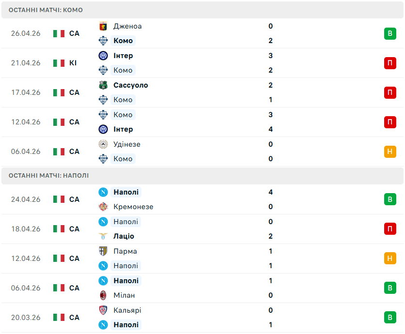Open match row dated 20.03.26
This screenshot has width=405, height=334.
202,318
